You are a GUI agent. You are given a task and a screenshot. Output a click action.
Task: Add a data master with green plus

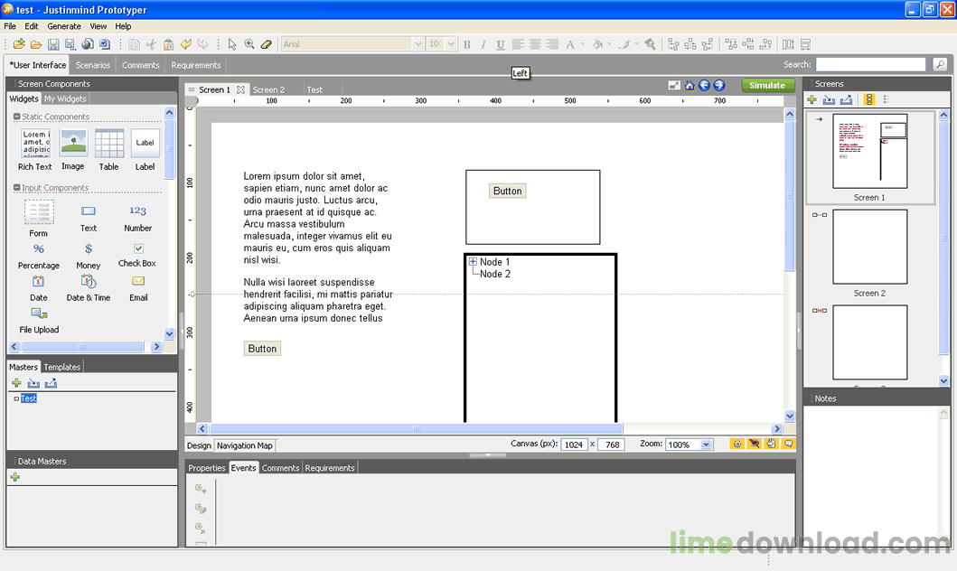(x=15, y=477)
